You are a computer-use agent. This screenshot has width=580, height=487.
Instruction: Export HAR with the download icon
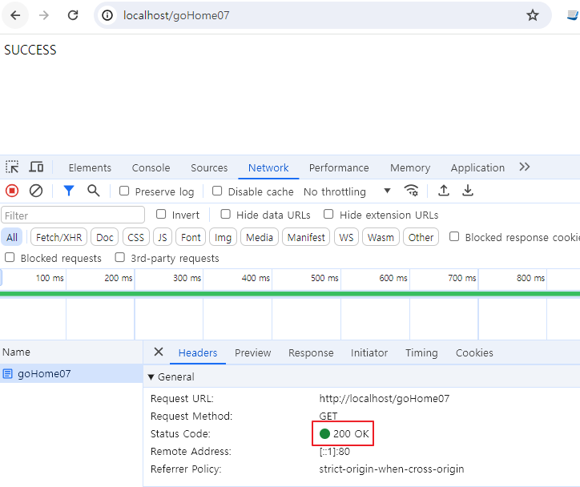pos(468,191)
